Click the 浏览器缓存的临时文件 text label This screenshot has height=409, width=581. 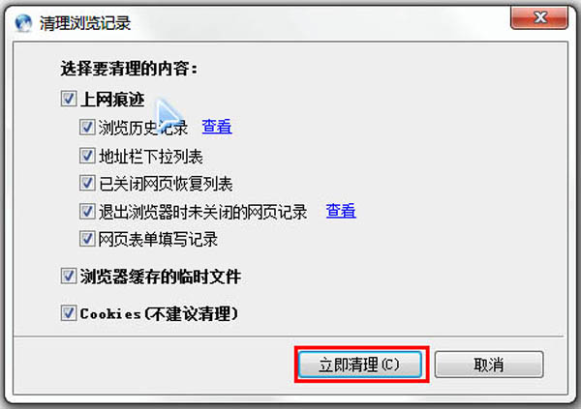[161, 277]
